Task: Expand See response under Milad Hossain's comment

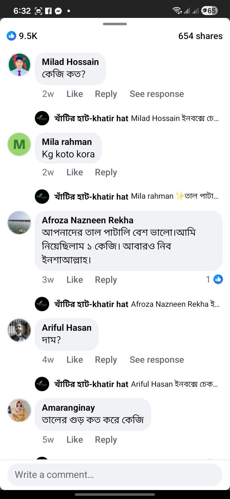Action: click(x=157, y=94)
